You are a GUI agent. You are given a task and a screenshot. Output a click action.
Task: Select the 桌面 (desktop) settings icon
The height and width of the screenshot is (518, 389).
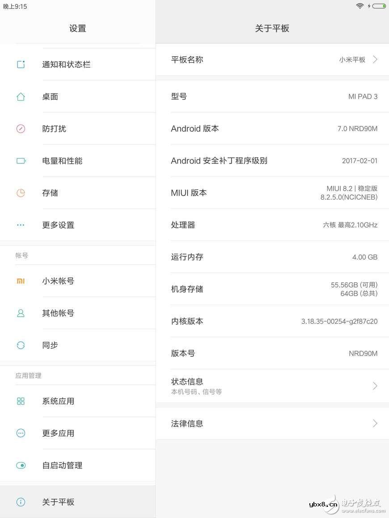coord(21,96)
